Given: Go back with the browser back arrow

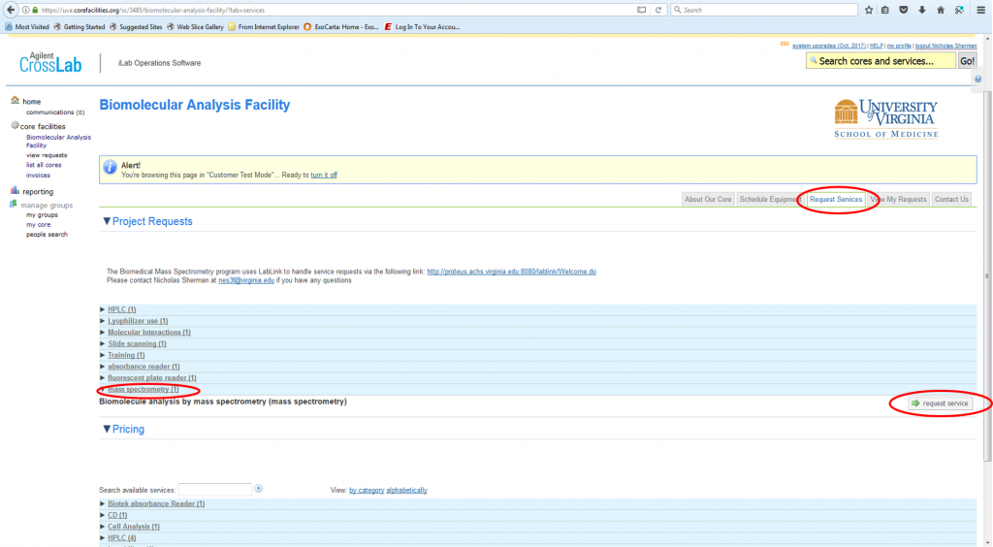Looking at the screenshot, I should tap(11, 10).
